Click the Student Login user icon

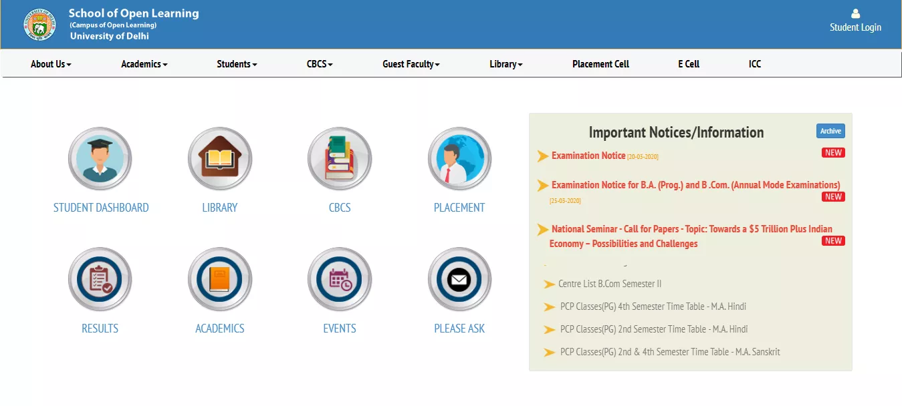(x=855, y=14)
